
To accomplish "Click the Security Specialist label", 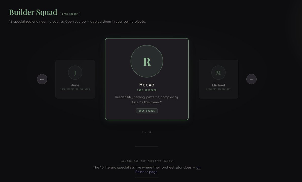I will coord(218,89).
